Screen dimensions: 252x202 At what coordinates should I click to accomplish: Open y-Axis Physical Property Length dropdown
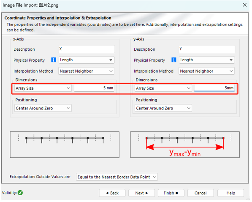(207, 60)
